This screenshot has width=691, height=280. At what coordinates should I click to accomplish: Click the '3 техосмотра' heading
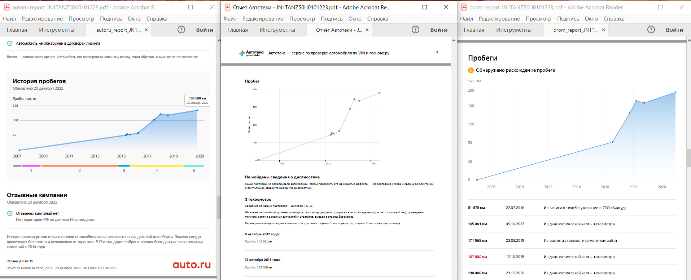[258, 200]
